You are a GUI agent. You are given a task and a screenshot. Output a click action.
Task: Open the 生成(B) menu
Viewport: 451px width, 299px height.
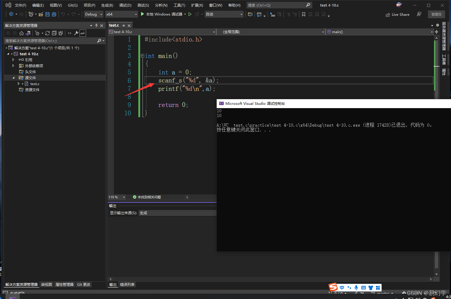pos(107,5)
